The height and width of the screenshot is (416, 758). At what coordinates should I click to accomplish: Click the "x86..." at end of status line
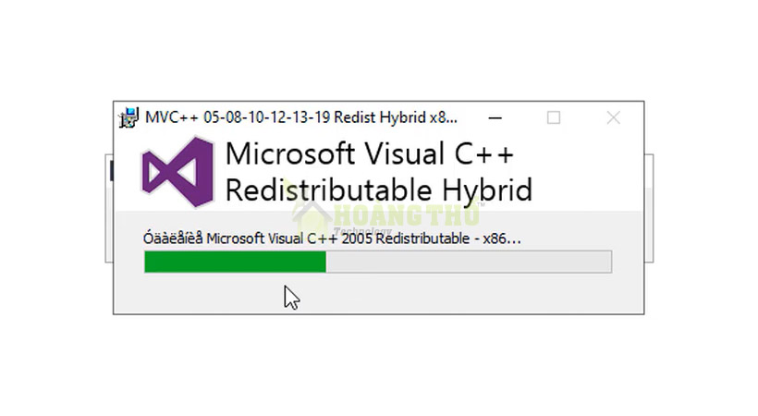(x=502, y=239)
